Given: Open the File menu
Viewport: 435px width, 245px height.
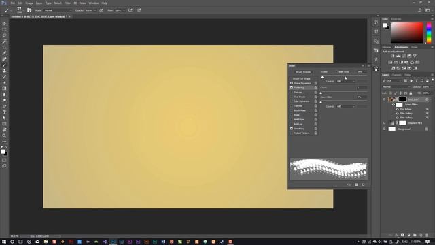Looking at the screenshot, I should (x=12, y=3).
